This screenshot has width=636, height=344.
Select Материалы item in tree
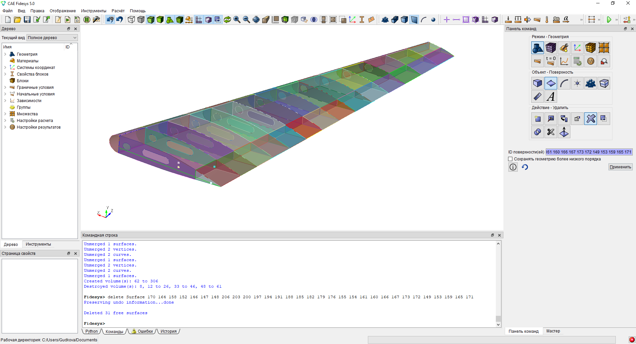point(28,61)
